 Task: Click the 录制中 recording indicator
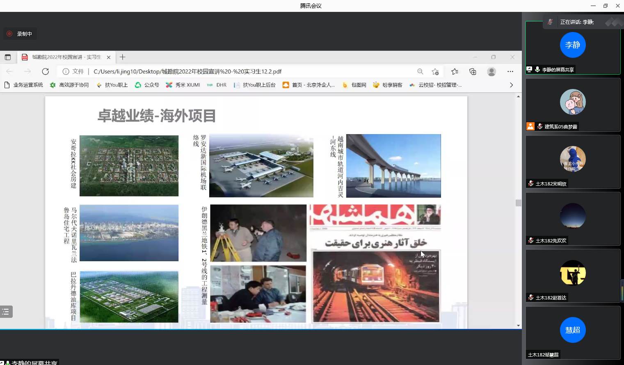coord(20,34)
